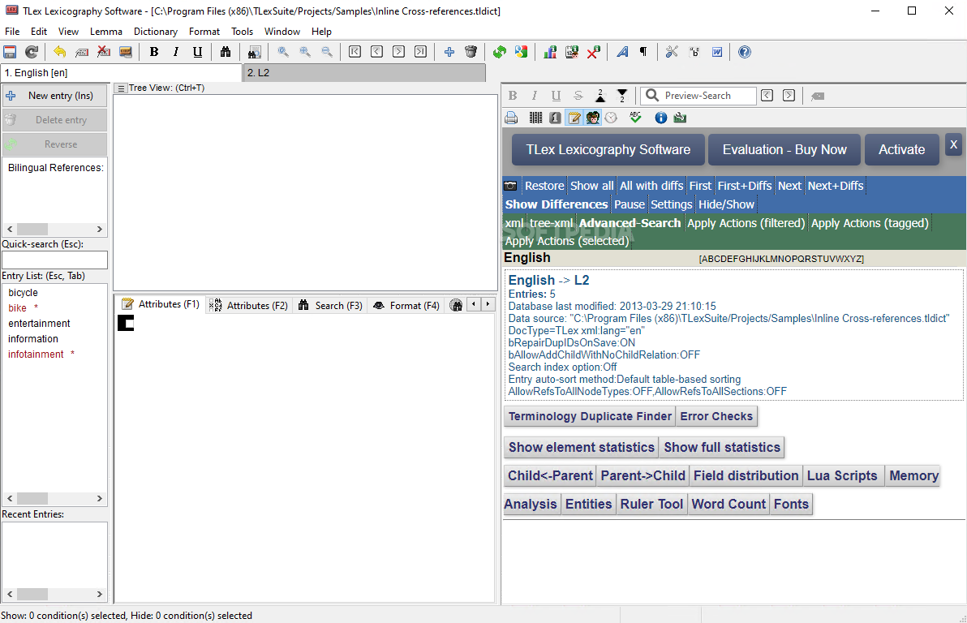
Task: Click the binoculars-over-document search icon
Action: pyautogui.click(x=254, y=53)
